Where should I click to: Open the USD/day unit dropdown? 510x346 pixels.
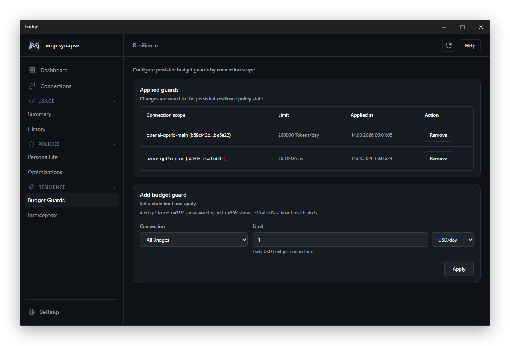click(x=453, y=240)
